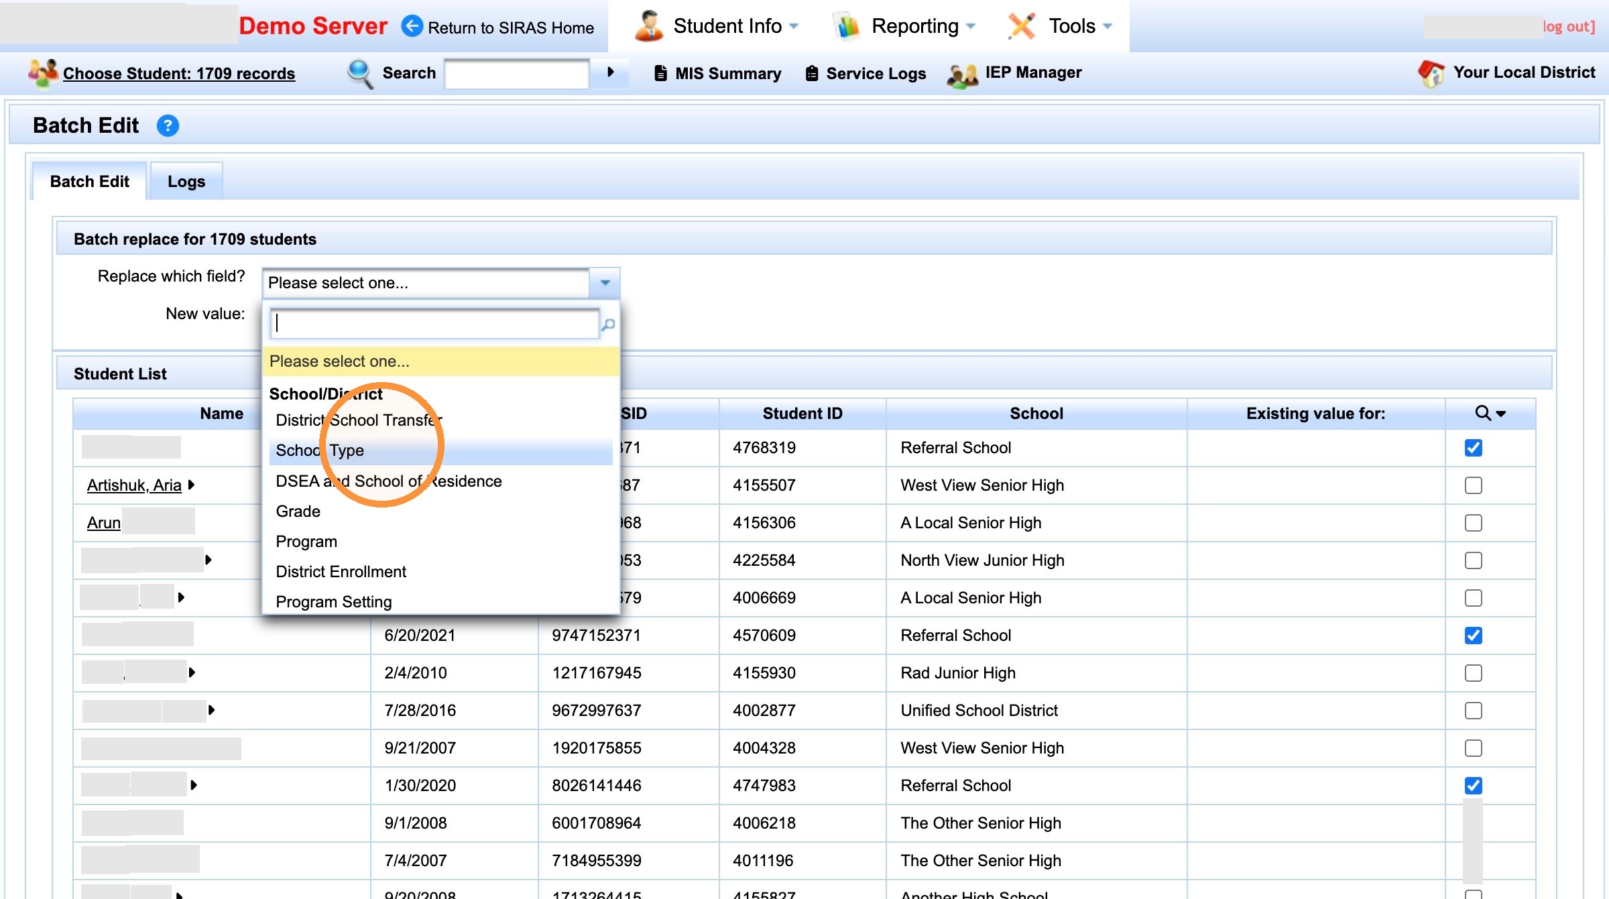The height and width of the screenshot is (899, 1609).
Task: Check the Unified School District row checkbox
Action: pos(1473,711)
